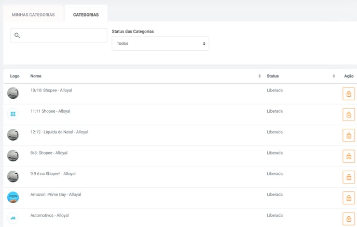Click the 10/10: Shopee - Alloyal name
The height and width of the screenshot is (227, 357).
[x=51, y=90]
